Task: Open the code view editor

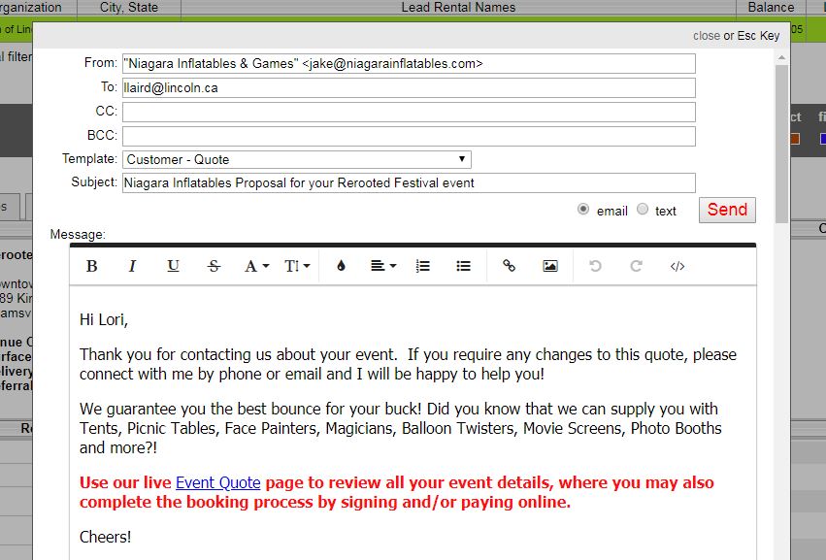Action: pos(677,266)
